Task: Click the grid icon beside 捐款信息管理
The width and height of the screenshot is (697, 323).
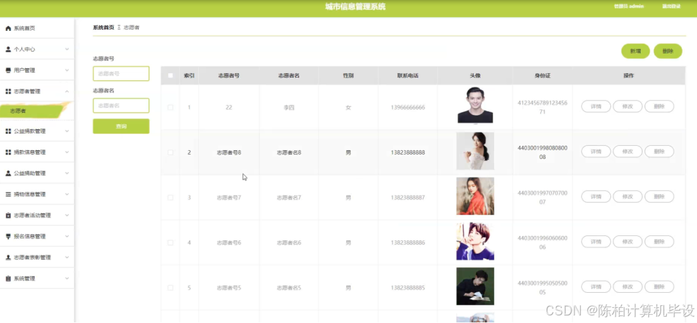Action: 8,153
